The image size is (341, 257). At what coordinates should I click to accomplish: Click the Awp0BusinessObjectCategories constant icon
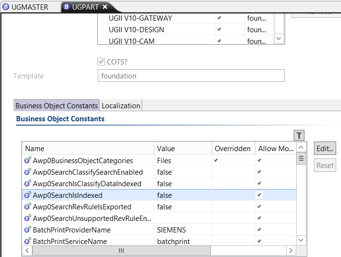(27, 161)
